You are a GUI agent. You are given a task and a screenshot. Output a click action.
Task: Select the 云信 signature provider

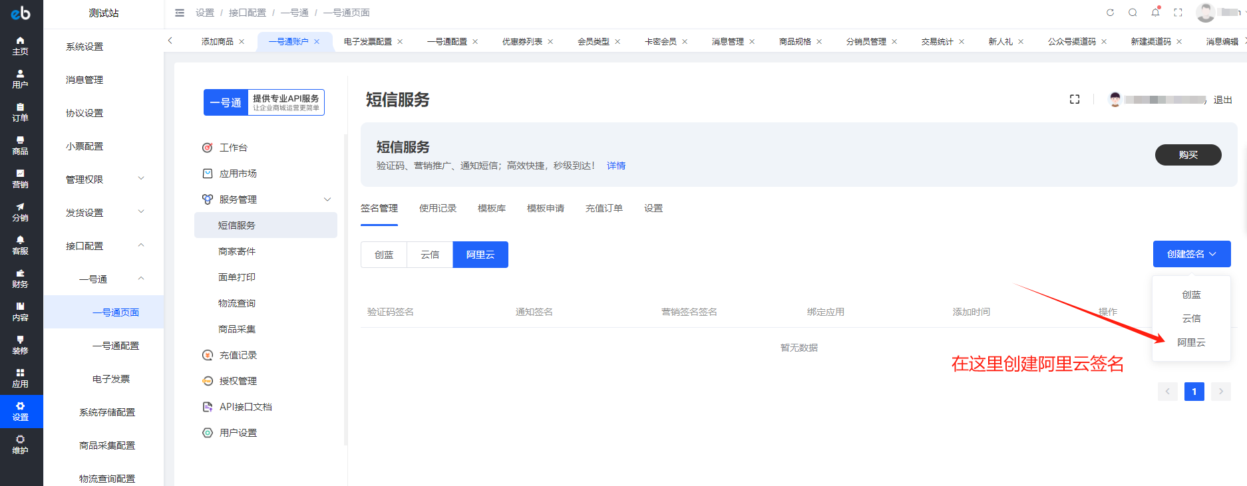pyautogui.click(x=430, y=255)
